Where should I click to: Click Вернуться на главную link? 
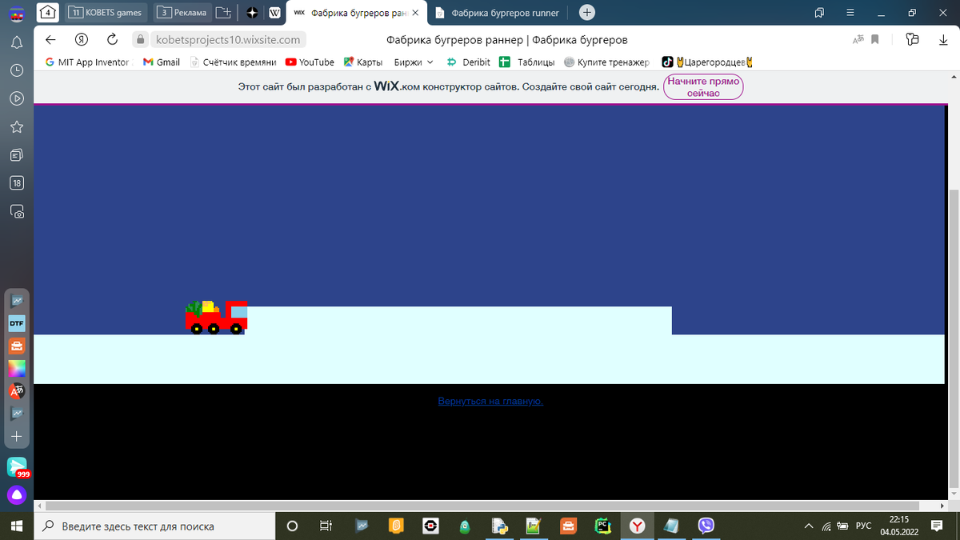point(490,401)
